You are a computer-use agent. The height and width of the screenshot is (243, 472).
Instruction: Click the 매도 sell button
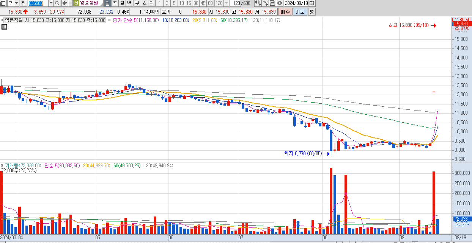[x=300, y=12]
